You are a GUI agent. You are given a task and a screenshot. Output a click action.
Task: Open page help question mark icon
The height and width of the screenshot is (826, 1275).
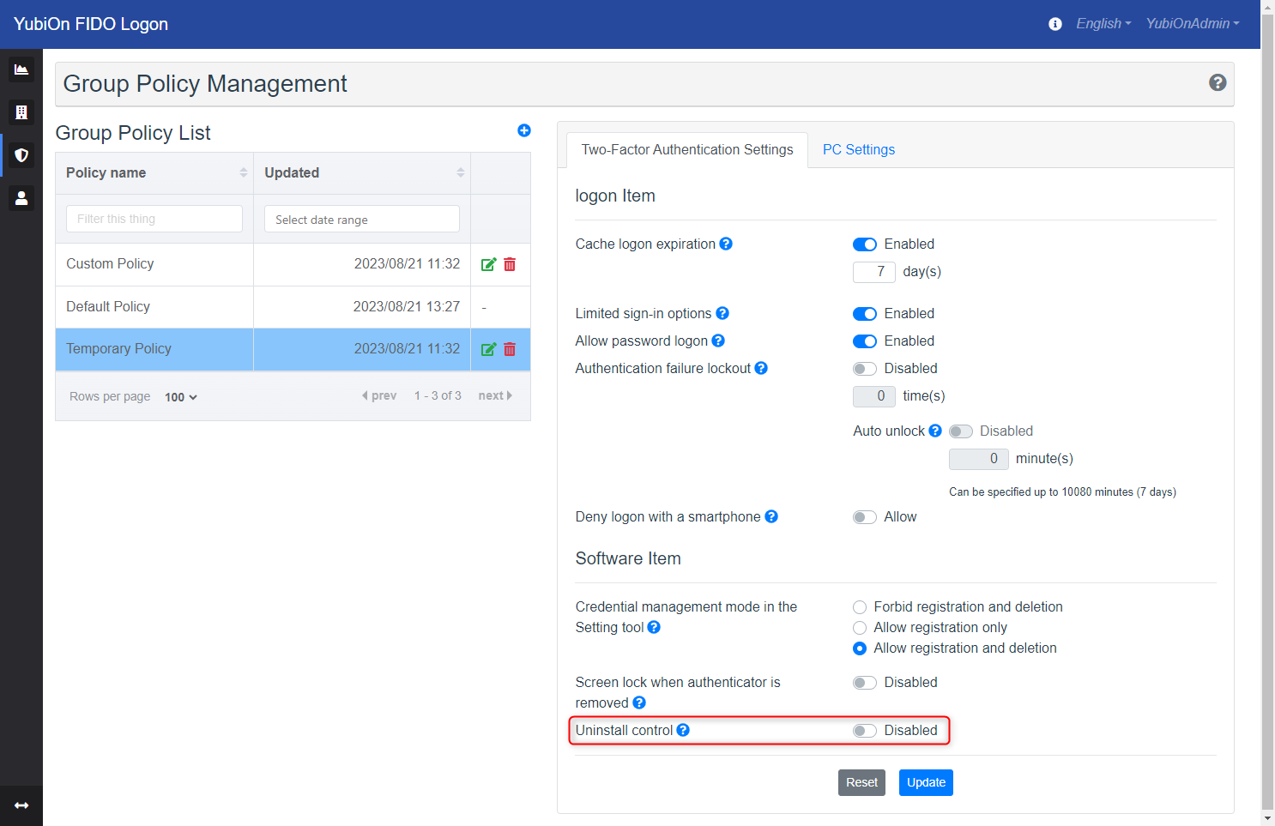click(x=1218, y=82)
